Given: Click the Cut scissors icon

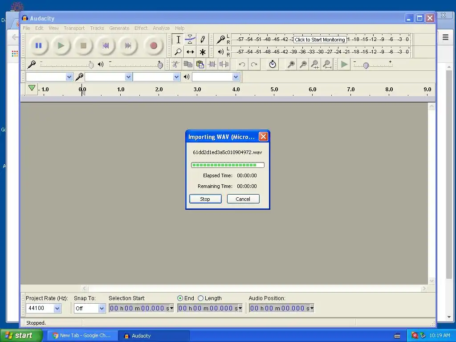Looking at the screenshot, I should coord(175,64).
